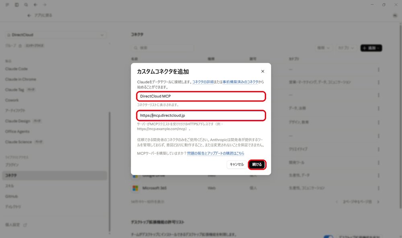Close the カスタムコネクタを追加 dialog
This screenshot has height=238, width=402.
pyautogui.click(x=263, y=71)
